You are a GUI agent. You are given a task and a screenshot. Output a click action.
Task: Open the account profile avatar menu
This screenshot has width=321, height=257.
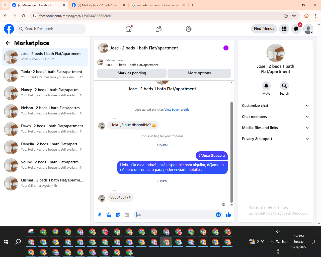(x=308, y=29)
